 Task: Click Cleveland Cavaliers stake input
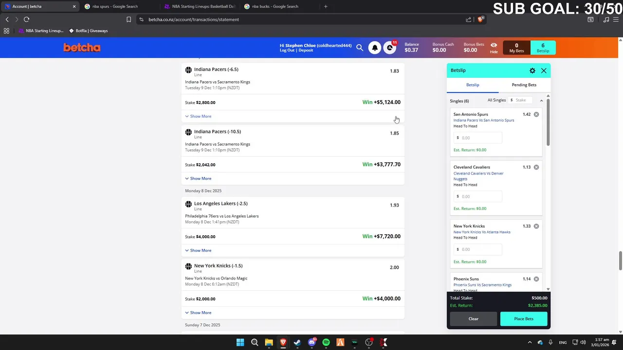(x=478, y=196)
